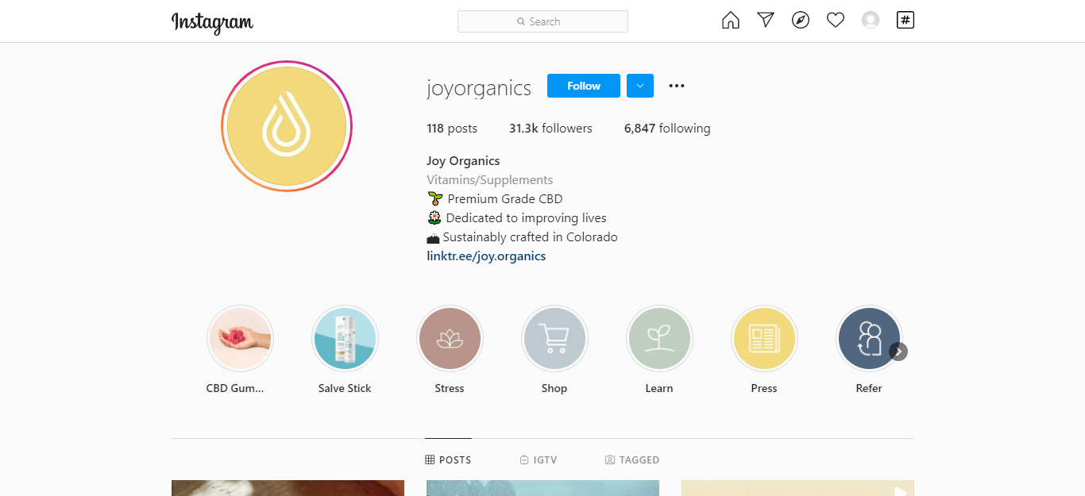Go to the Instagram home feed icon
Screen dimensions: 1085x496
point(730,21)
